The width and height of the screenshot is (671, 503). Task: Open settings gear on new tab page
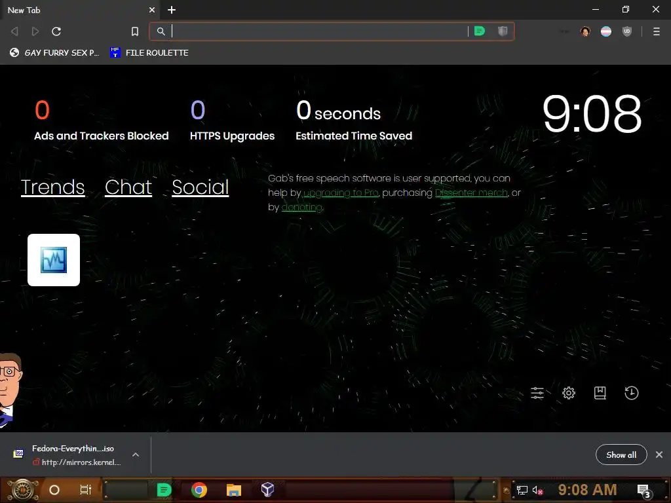click(569, 393)
